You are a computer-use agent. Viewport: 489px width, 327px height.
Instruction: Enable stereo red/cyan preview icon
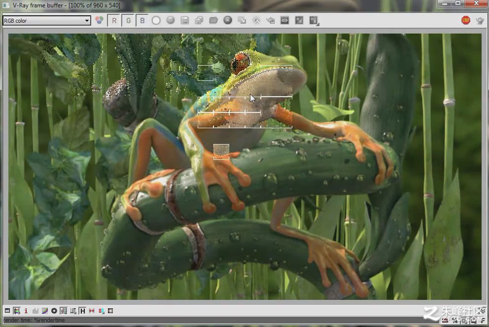click(x=101, y=311)
